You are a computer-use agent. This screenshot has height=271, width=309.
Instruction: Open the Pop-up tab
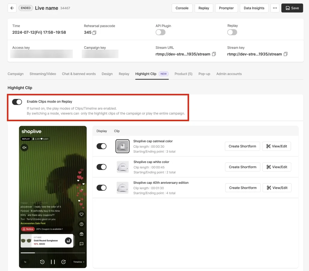[x=204, y=74]
